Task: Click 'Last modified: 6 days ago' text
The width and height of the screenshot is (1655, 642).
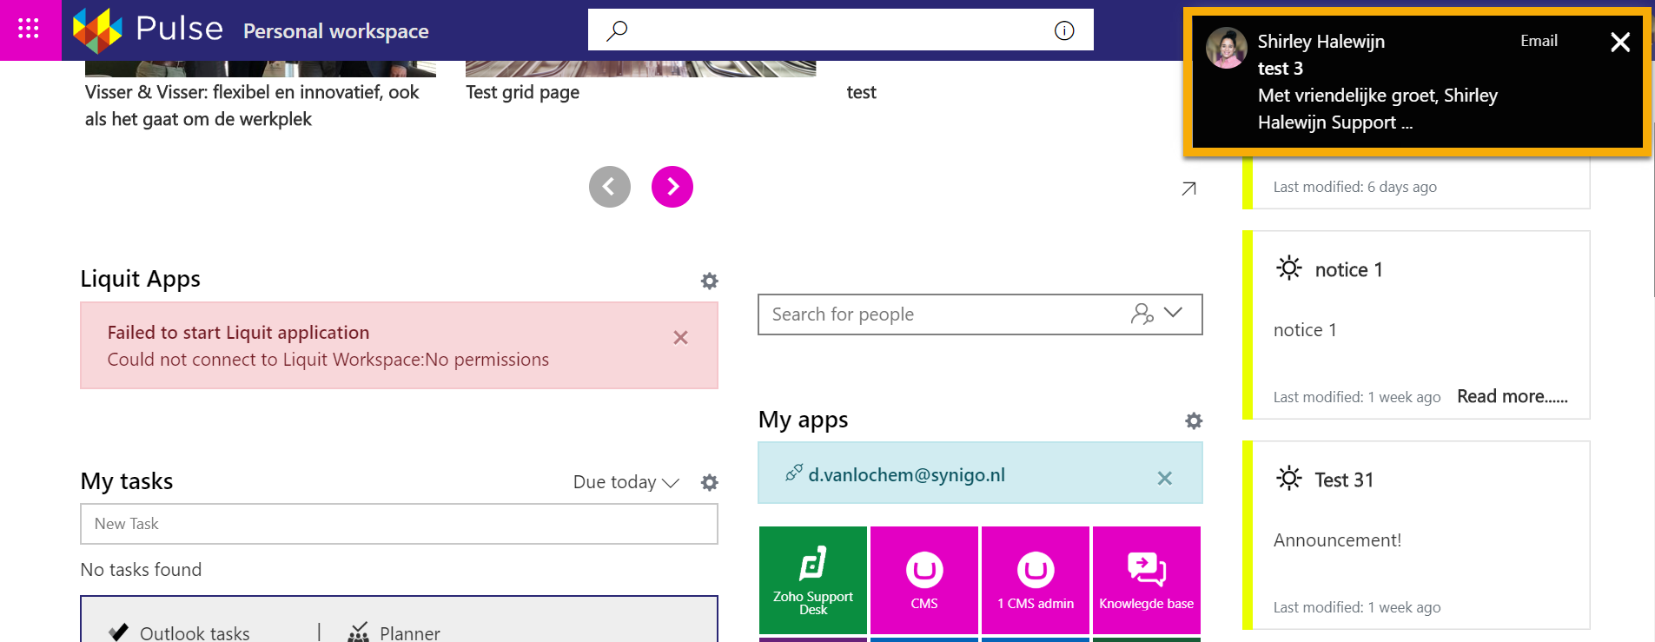Action: point(1354,187)
